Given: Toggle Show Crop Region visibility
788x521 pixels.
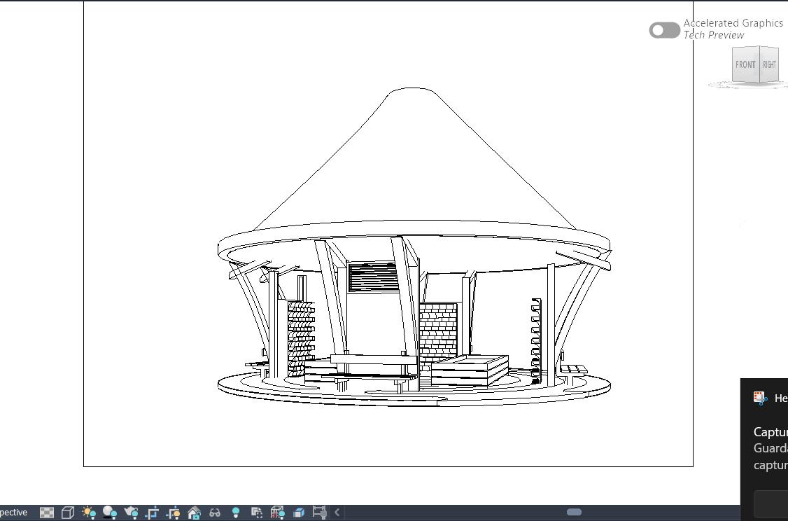Looking at the screenshot, I should coord(173,513).
